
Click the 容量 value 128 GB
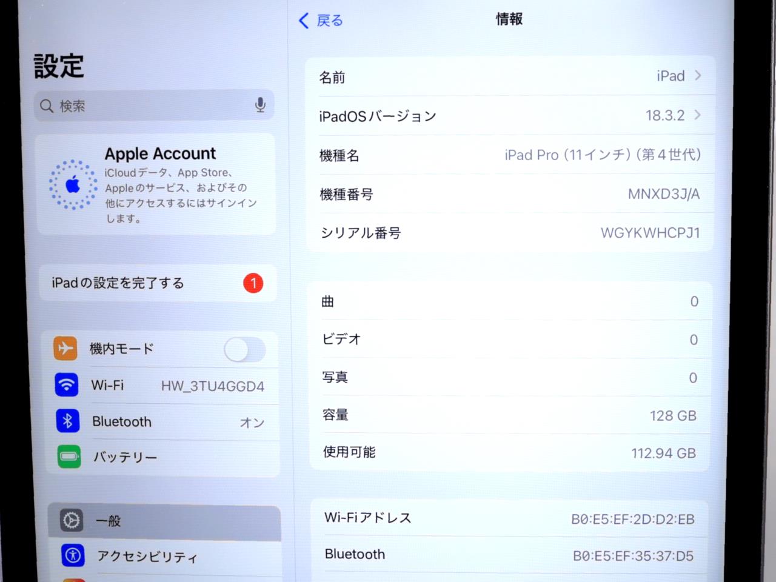pos(673,416)
